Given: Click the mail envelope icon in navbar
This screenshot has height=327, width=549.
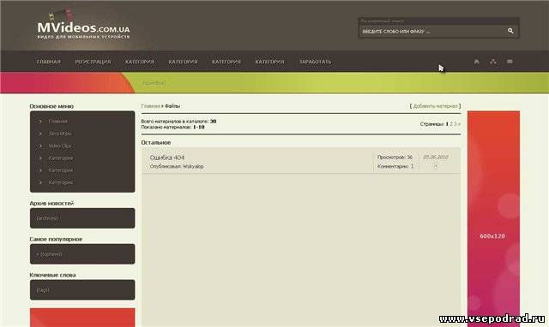Looking at the screenshot, I should tap(510, 62).
